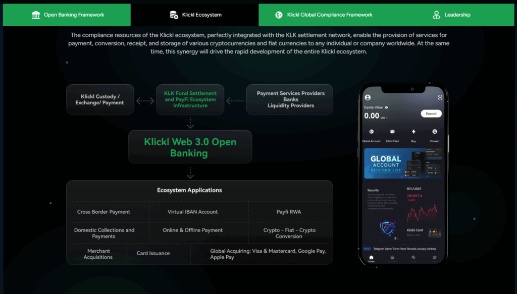Click the 0.00 equity value amount
Screen dimensions: 517x294
[x=372, y=116]
